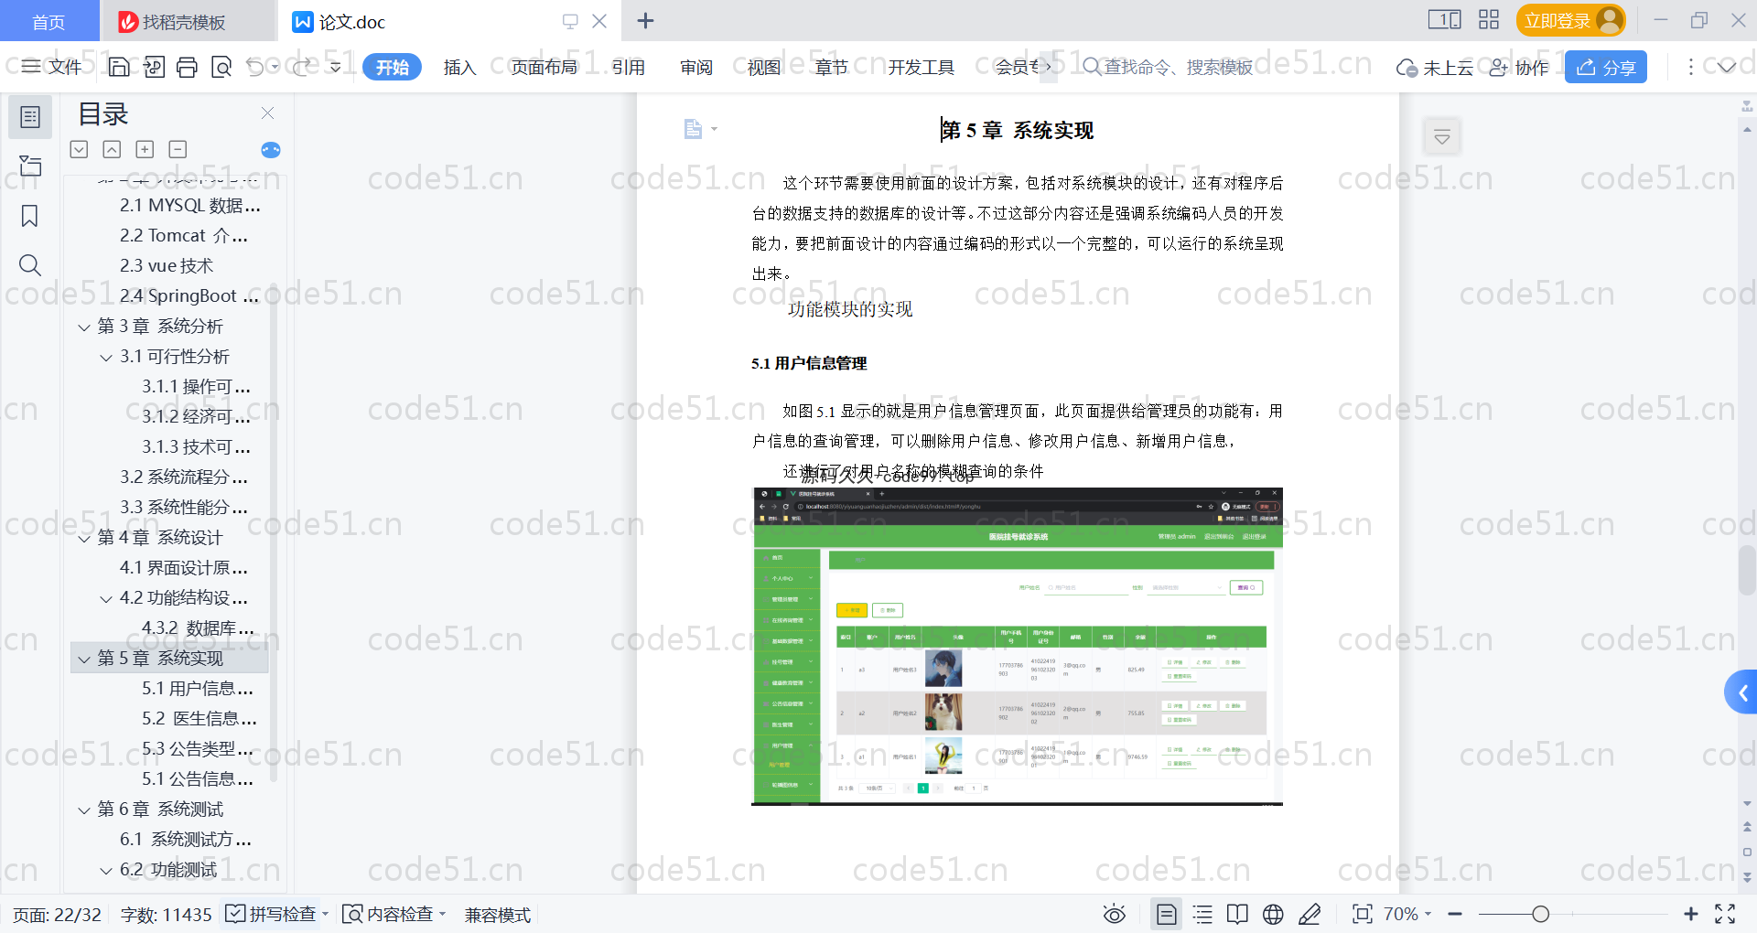
Task: Switch to outline view icon
Action: (1202, 914)
